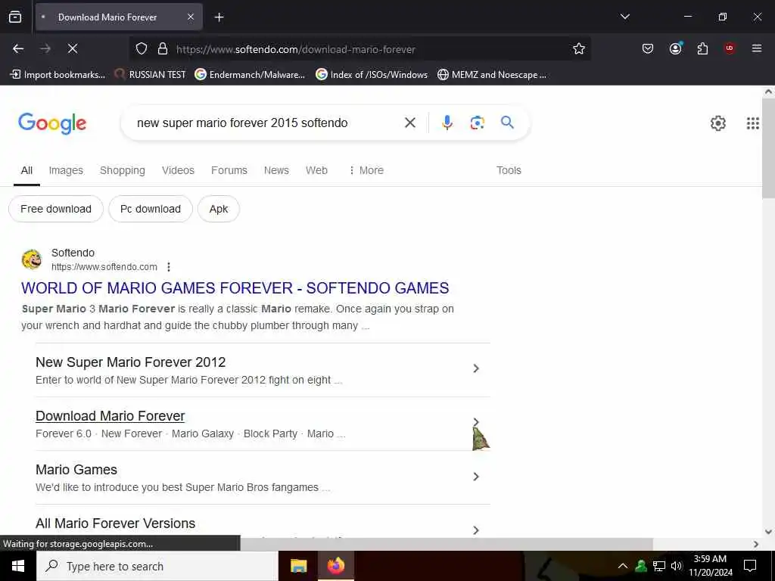Click chevron beside All Mario Forever Versions
Image resolution: width=775 pixels, height=581 pixels.
[x=476, y=530]
